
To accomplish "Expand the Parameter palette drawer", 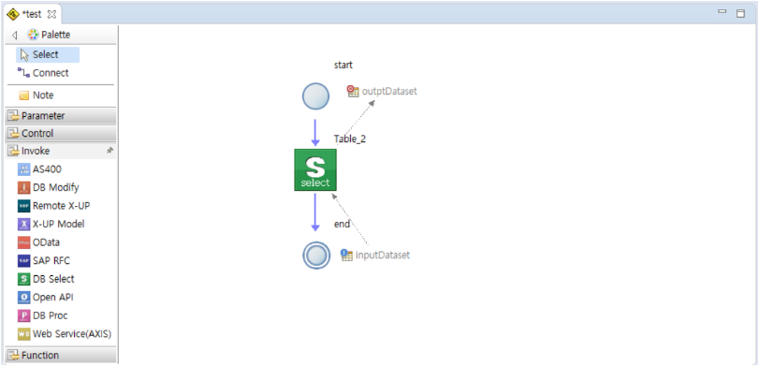I will 61,116.
